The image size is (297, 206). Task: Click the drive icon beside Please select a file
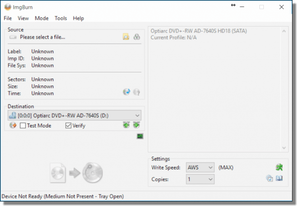click(x=13, y=37)
